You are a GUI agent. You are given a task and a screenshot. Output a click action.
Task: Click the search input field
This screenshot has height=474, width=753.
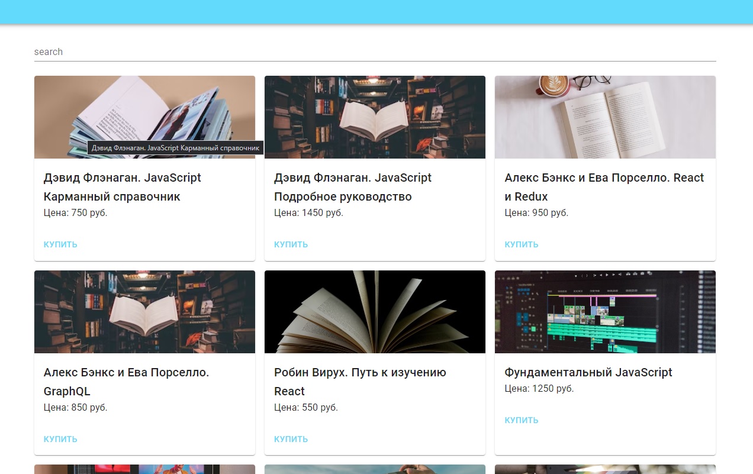click(375, 52)
